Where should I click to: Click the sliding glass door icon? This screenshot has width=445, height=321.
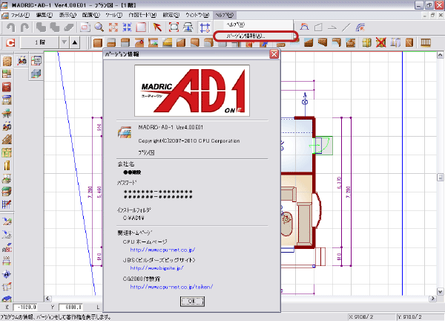tap(395, 42)
